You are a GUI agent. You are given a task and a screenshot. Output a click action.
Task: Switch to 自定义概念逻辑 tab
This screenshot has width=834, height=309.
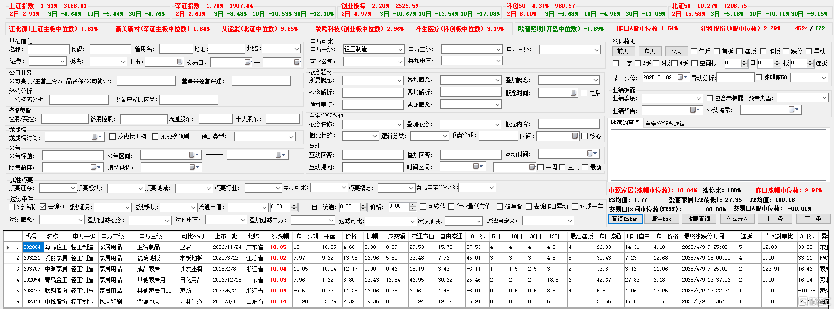click(x=665, y=124)
